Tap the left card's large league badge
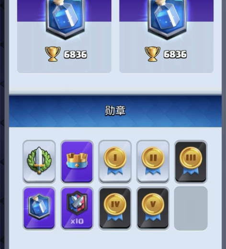226x249 pixels. (x=65, y=18)
